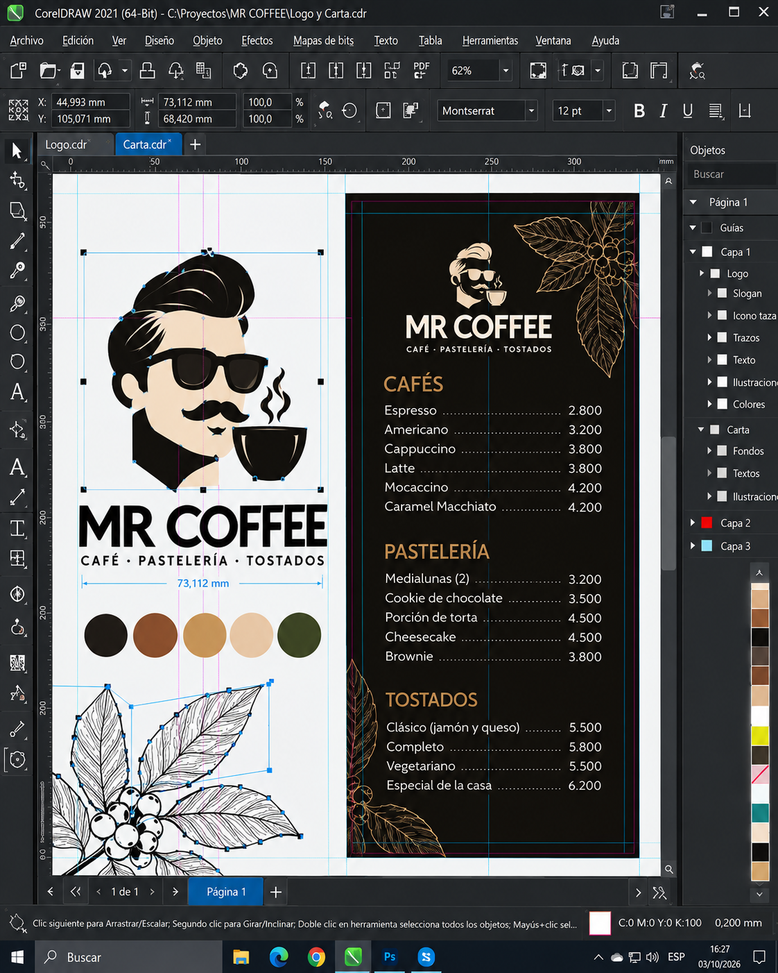The width and height of the screenshot is (778, 973).
Task: Open the Photoshop taskbar icon
Action: [390, 957]
